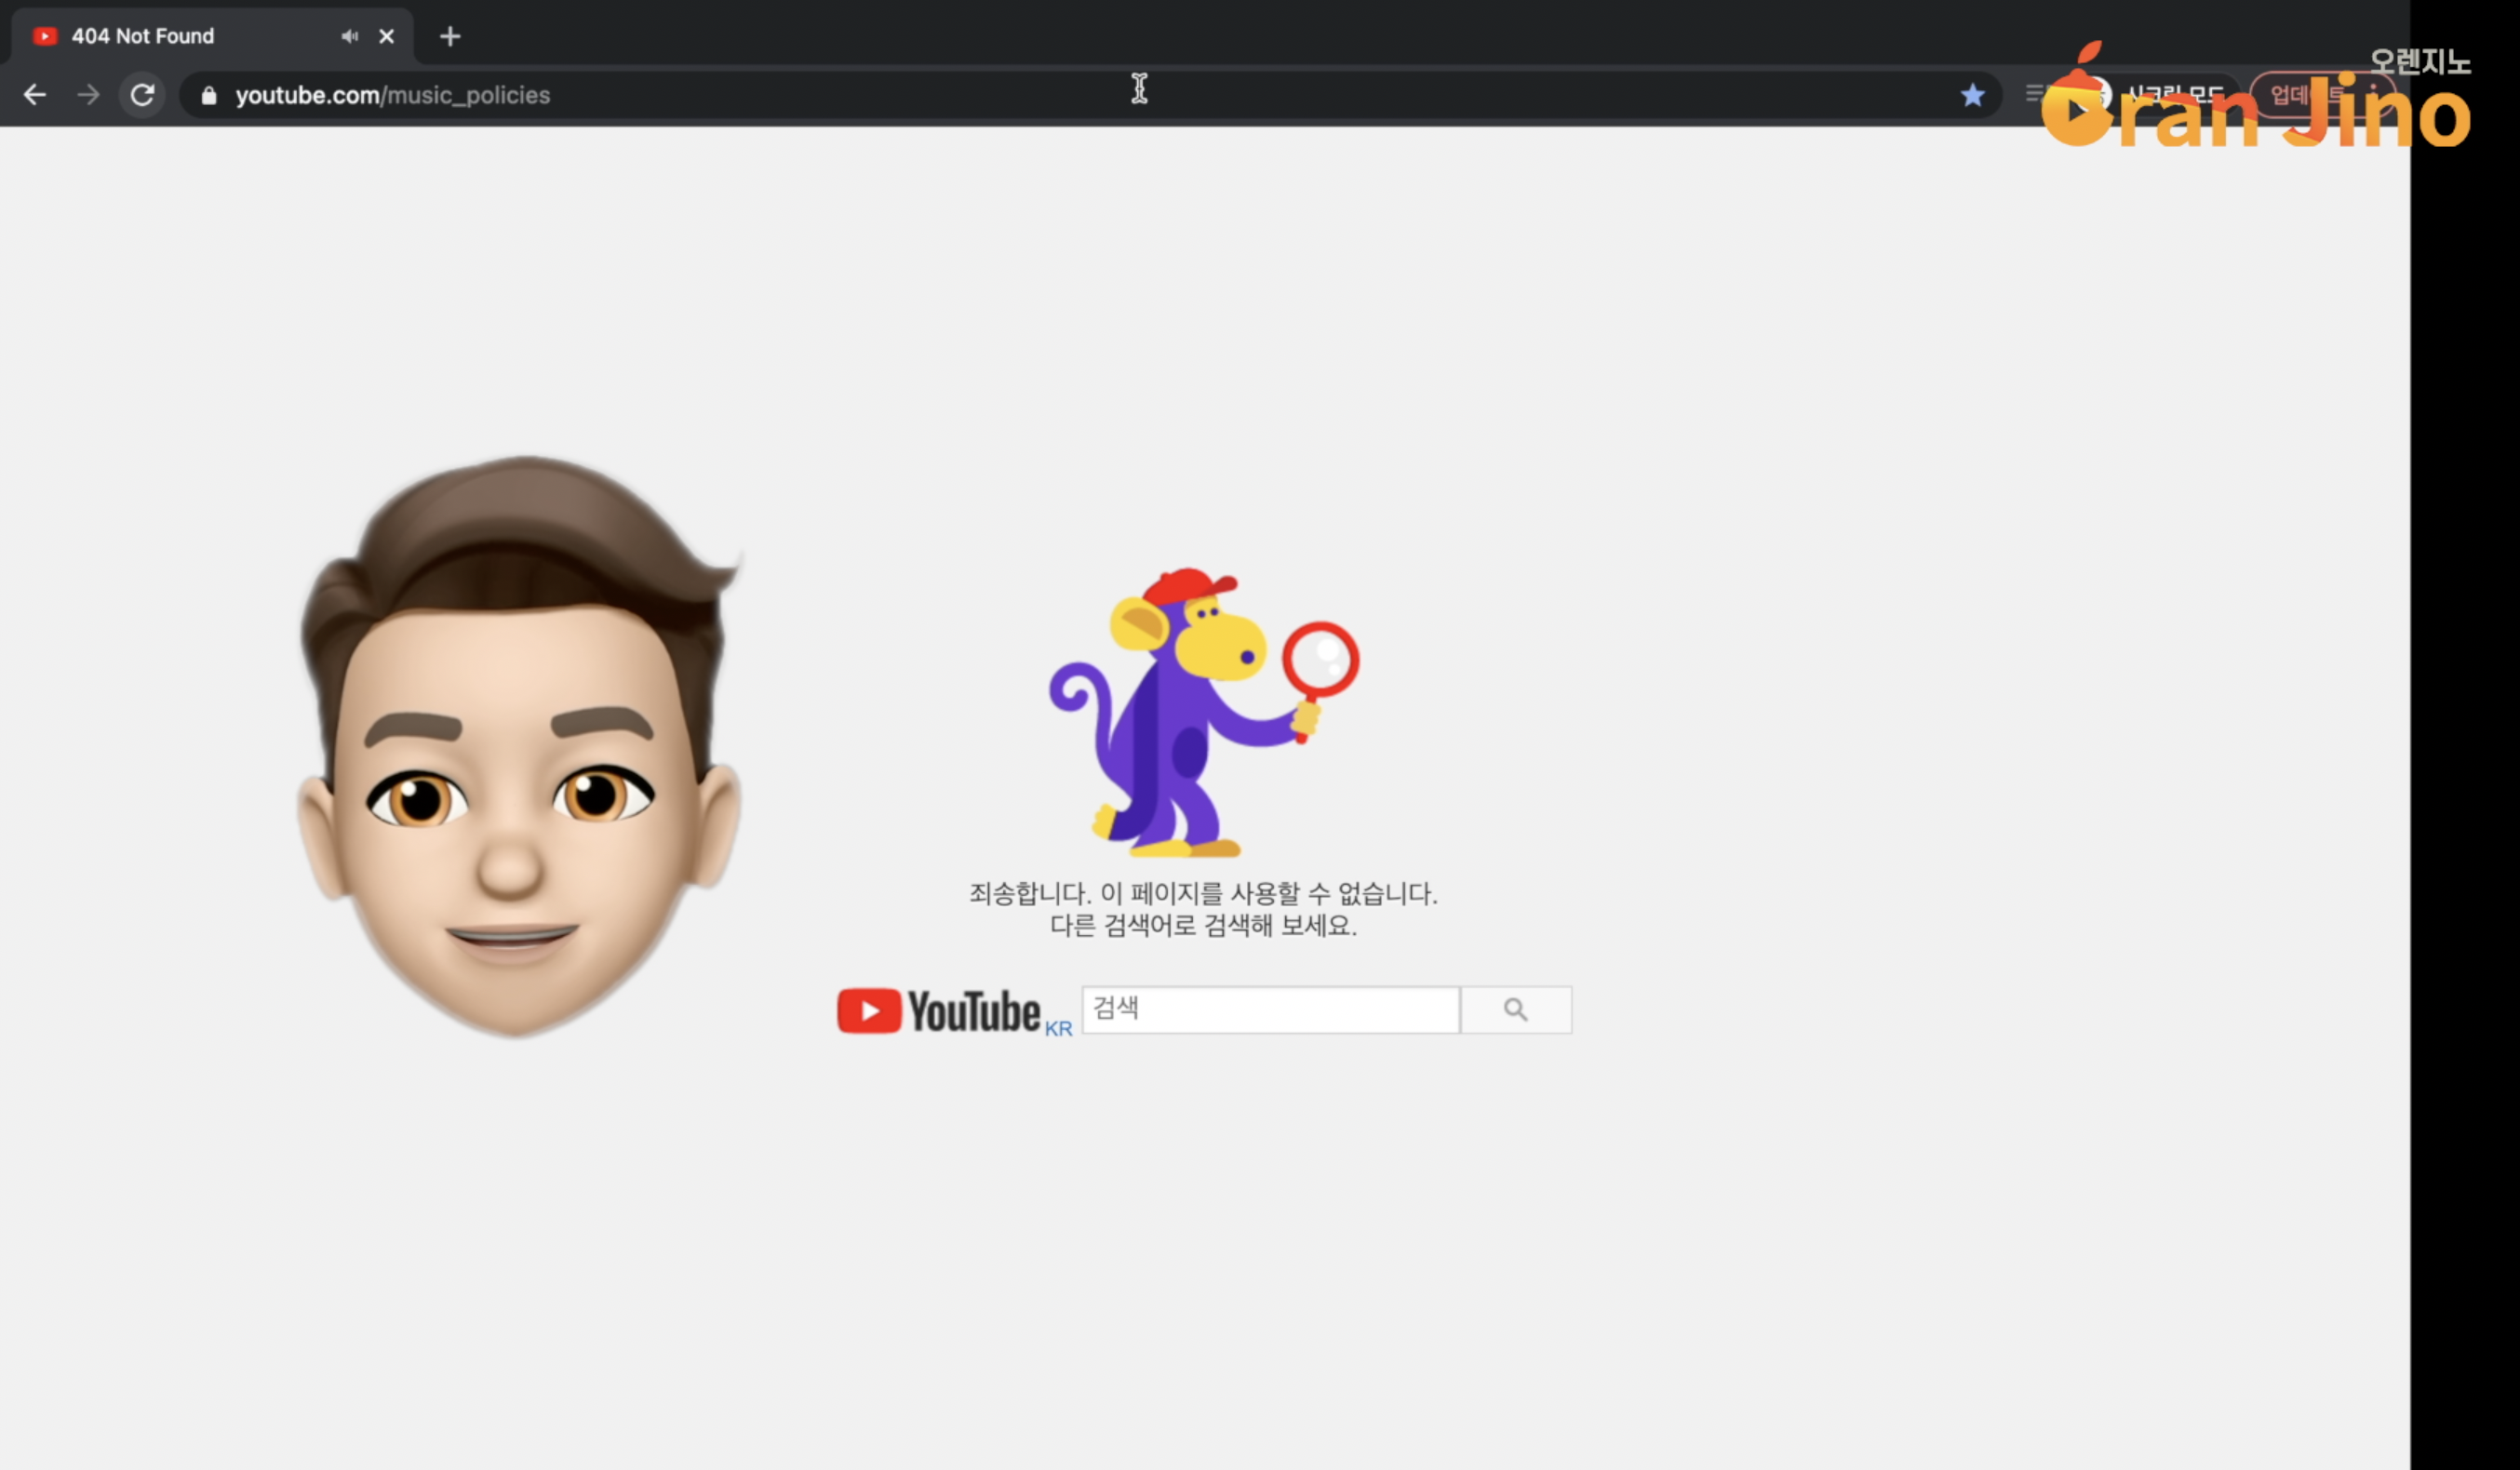Click the magnifier search button
The width and height of the screenshot is (2520, 1470).
point(1515,1010)
